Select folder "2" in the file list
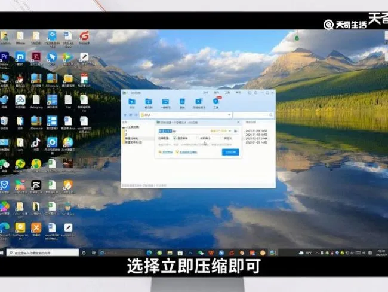 point(126,135)
